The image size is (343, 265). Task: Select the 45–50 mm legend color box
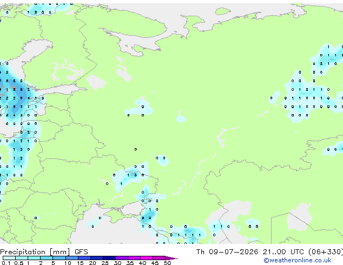point(159,258)
